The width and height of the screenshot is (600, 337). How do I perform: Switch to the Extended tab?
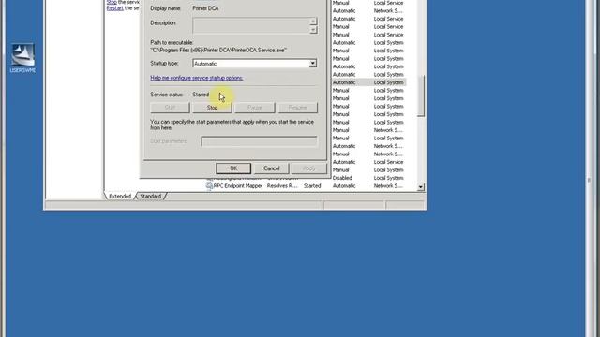tap(120, 196)
